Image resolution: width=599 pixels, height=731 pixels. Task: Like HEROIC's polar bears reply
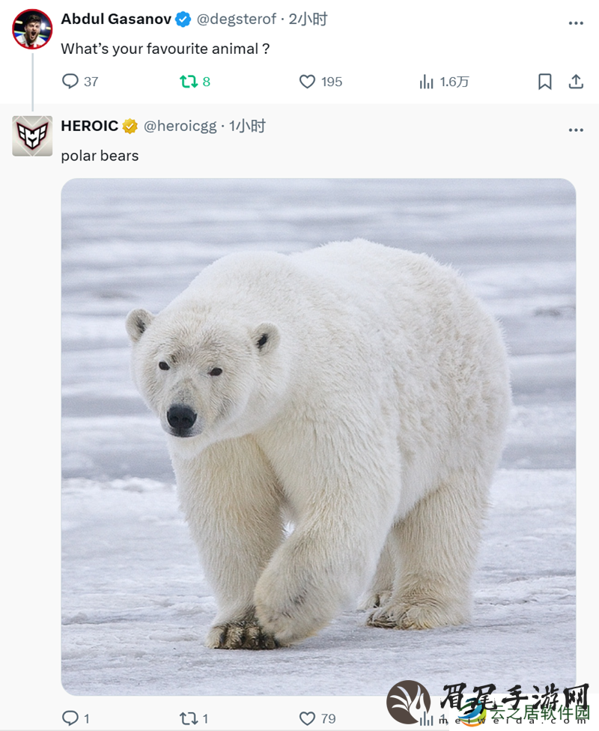tap(317, 718)
